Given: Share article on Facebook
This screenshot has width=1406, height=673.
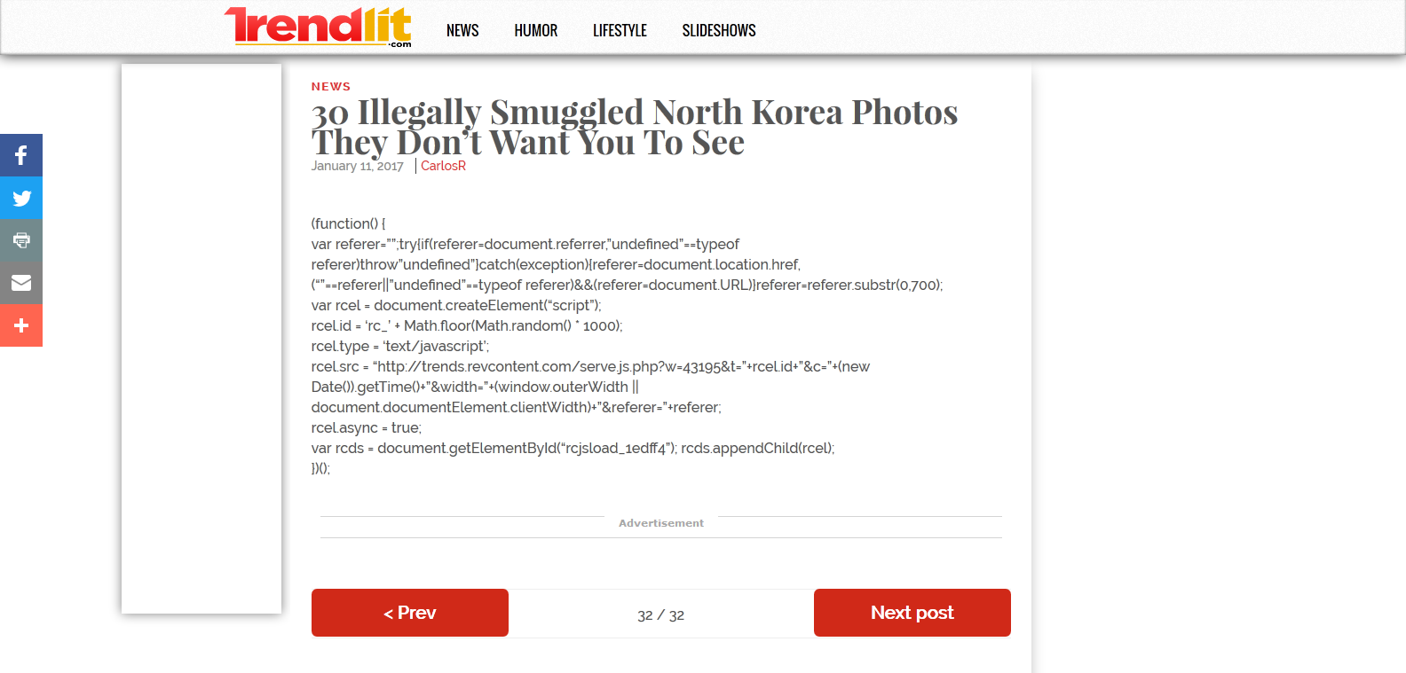Looking at the screenshot, I should [x=21, y=155].
